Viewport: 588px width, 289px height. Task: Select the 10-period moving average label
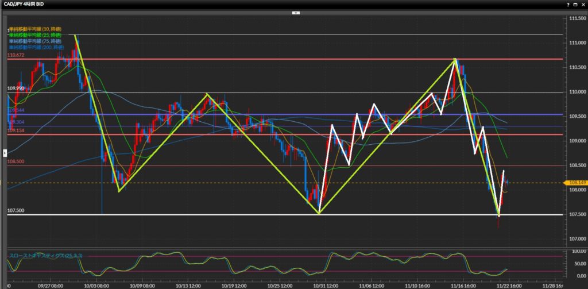(36, 29)
